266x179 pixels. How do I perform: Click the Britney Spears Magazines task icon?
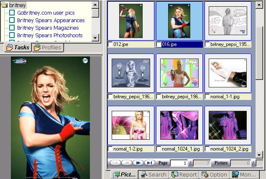pyautogui.click(x=12, y=28)
